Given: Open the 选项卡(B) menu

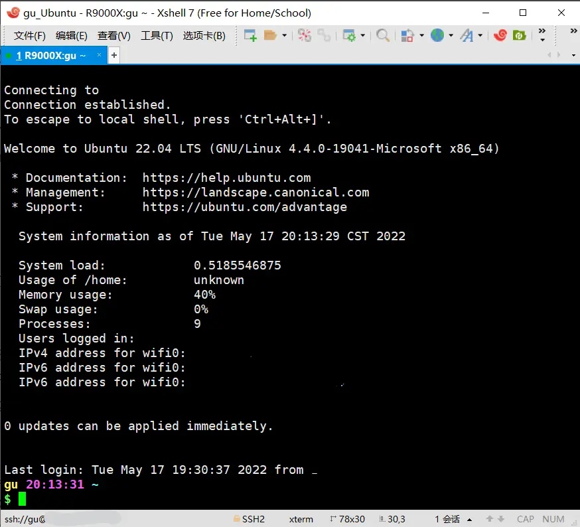Looking at the screenshot, I should click(x=204, y=36).
